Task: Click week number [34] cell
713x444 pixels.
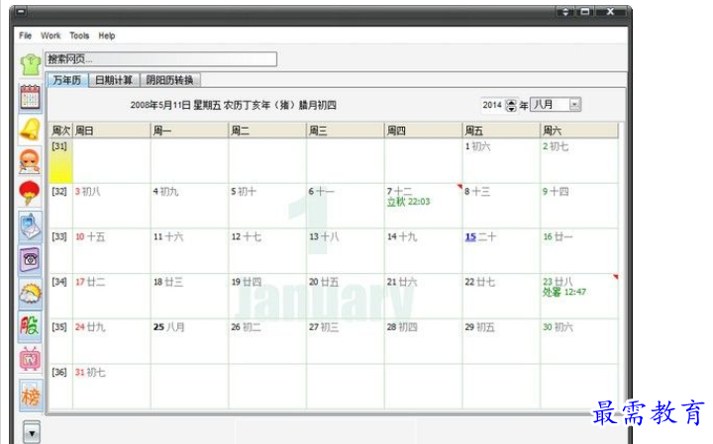Action: (60, 296)
